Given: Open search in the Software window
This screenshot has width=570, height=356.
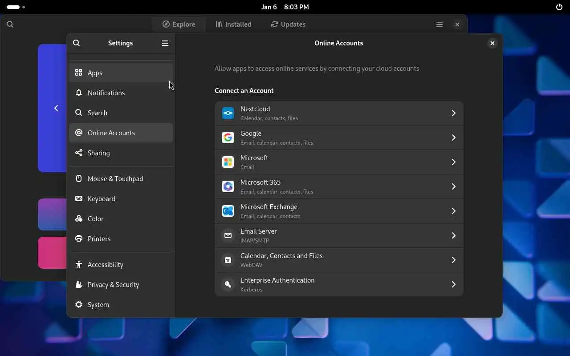Looking at the screenshot, I should point(10,24).
